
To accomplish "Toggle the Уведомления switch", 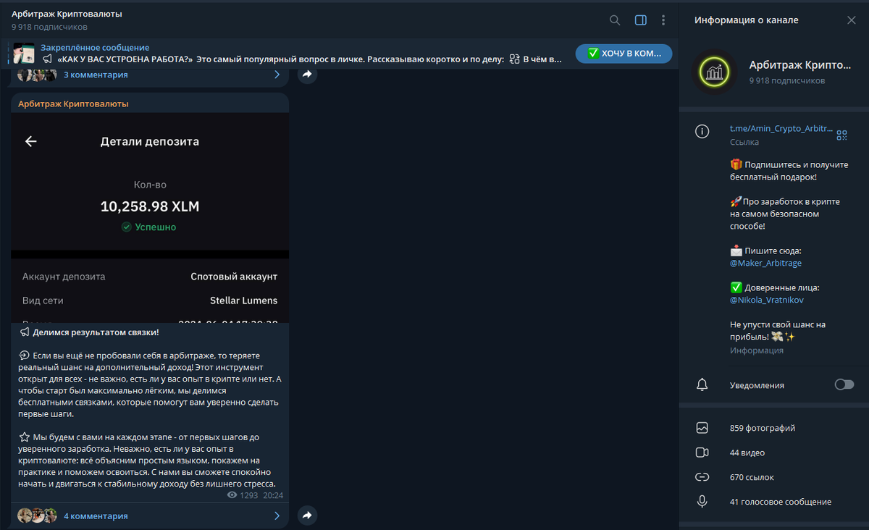I will point(844,384).
